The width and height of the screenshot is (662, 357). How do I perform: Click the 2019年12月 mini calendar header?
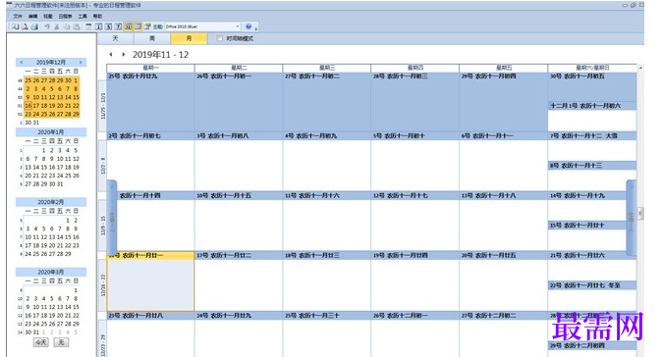pos(51,63)
